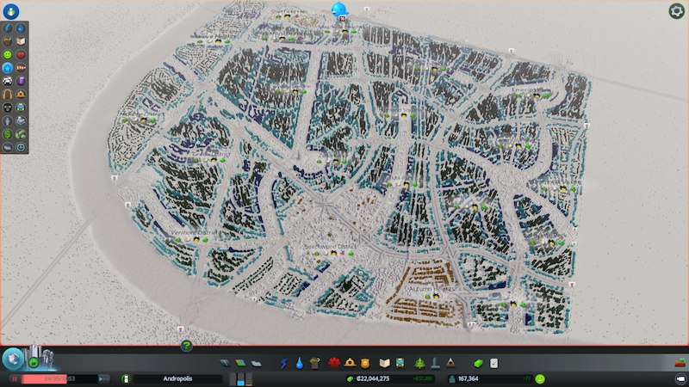This screenshot has width=689, height=387.
Task: Open Public Transport build menu
Action: point(401,363)
